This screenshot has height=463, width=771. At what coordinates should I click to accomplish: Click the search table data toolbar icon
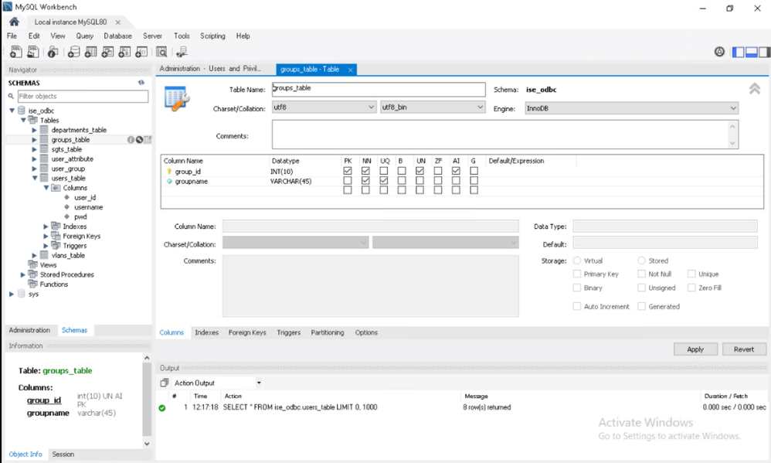(161, 51)
